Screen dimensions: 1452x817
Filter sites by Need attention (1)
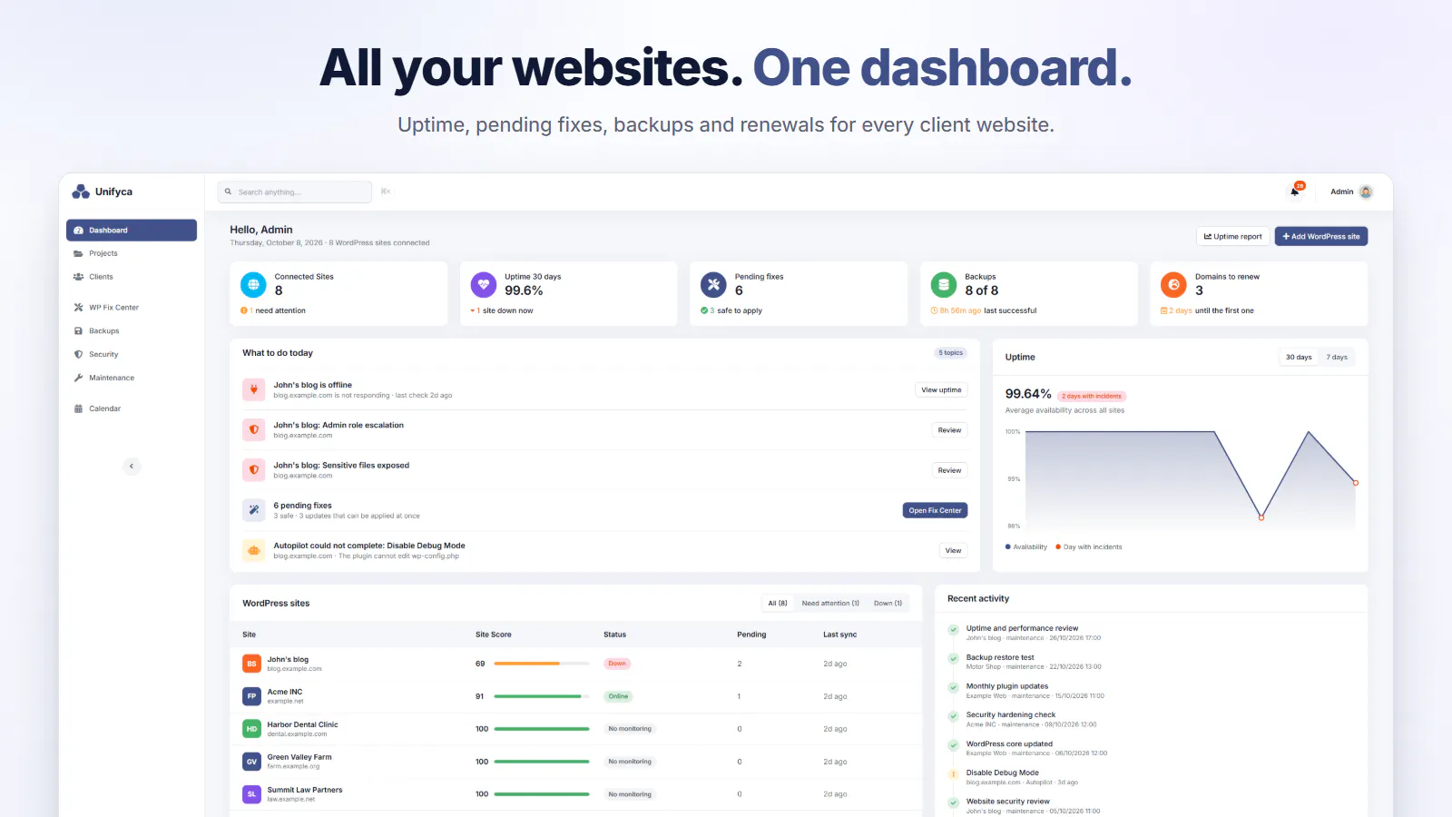[x=830, y=603]
